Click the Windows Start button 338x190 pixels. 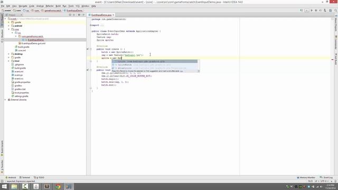click(4, 186)
